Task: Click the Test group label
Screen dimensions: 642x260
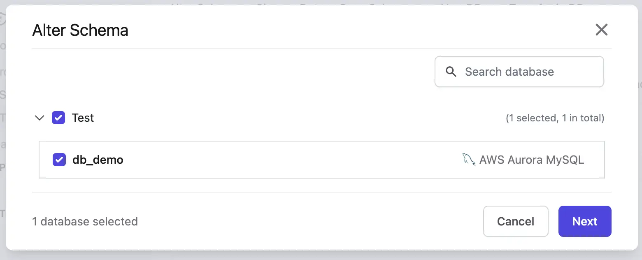Action: click(x=83, y=118)
